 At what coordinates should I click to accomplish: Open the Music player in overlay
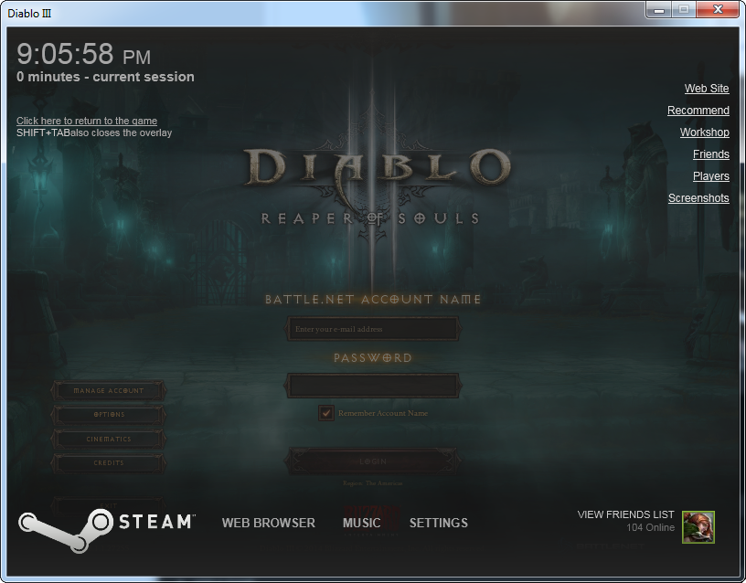(362, 523)
